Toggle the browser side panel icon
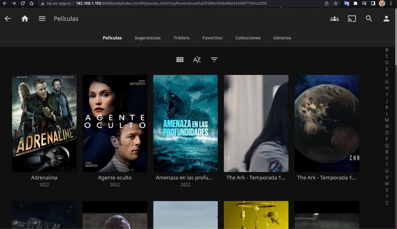397x229 pixels. (x=373, y=3)
